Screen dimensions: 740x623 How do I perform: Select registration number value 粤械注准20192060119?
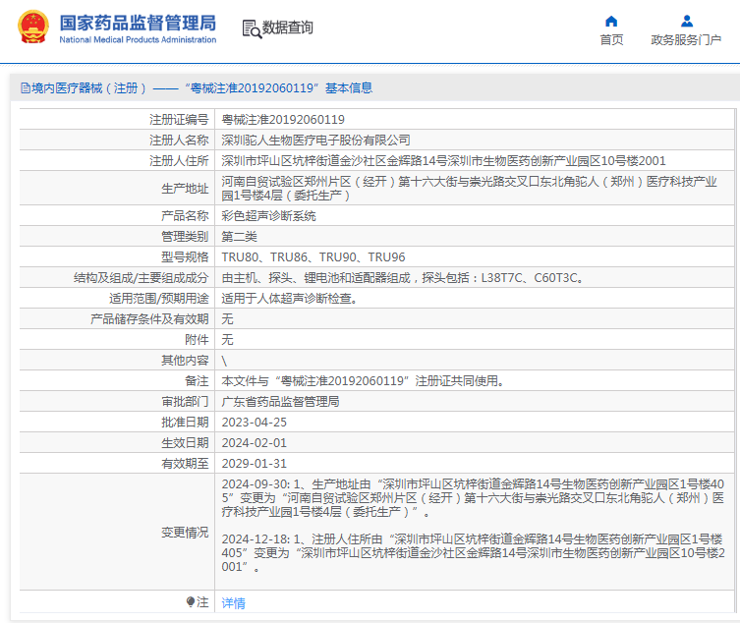coord(283,120)
